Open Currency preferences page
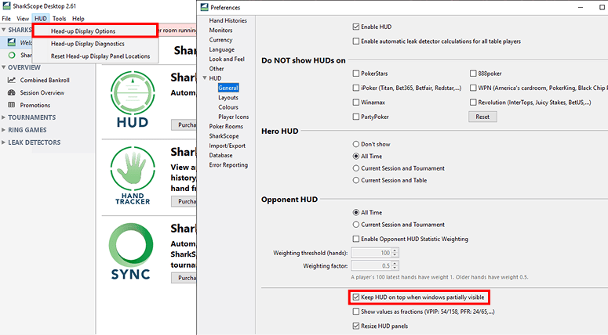608x335 pixels. click(220, 40)
